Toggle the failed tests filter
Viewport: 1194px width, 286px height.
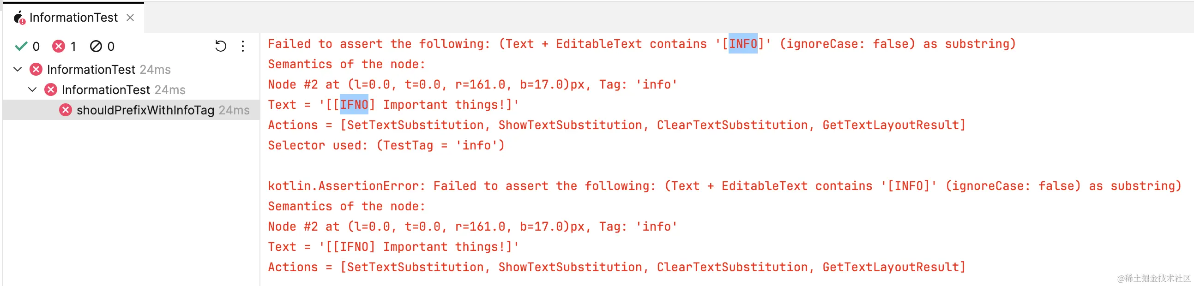[64, 46]
